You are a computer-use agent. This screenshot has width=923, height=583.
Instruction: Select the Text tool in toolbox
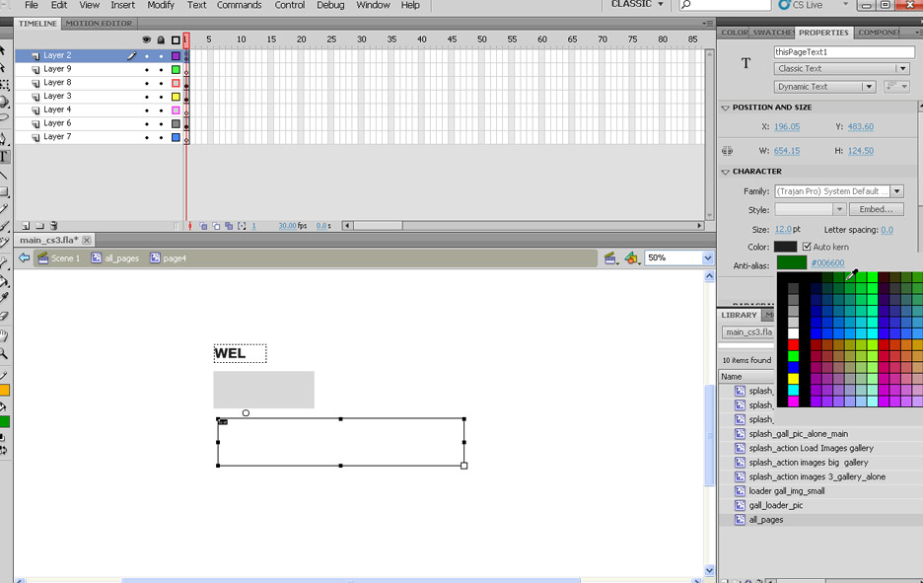(x=5, y=156)
